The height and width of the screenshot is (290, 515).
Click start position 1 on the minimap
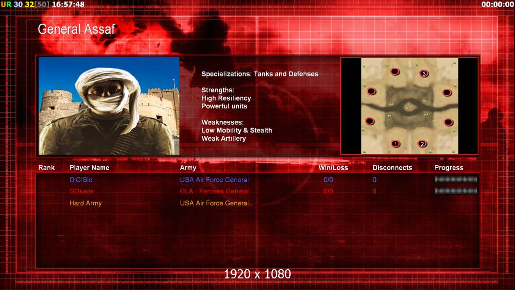[x=396, y=144]
